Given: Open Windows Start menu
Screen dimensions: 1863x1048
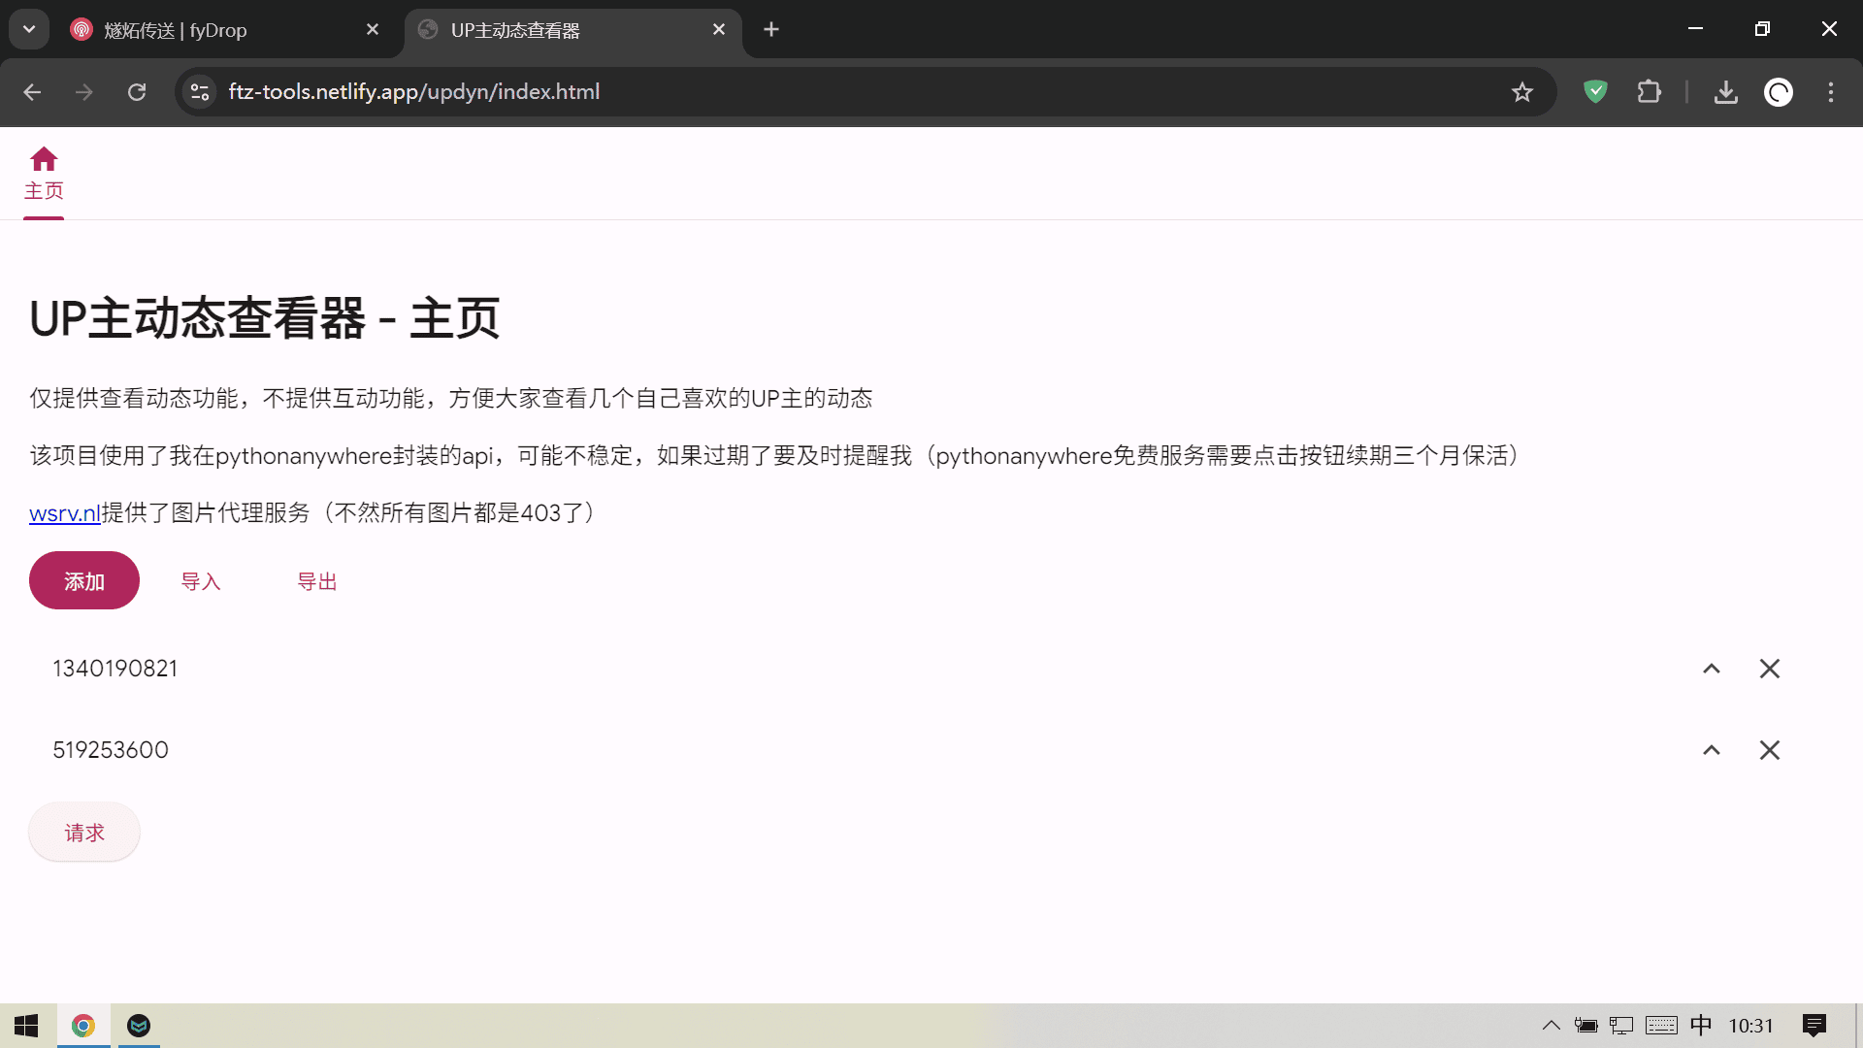Looking at the screenshot, I should coord(26,1026).
